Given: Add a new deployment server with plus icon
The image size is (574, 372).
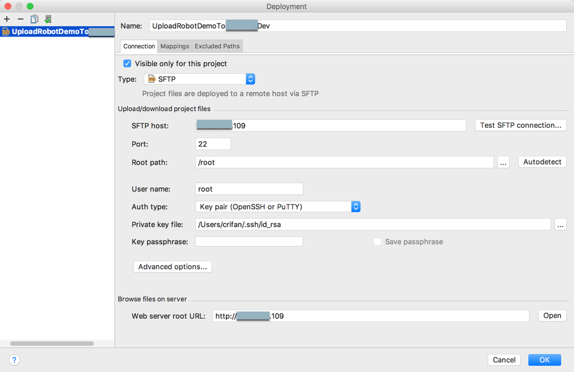Looking at the screenshot, I should tap(7, 19).
